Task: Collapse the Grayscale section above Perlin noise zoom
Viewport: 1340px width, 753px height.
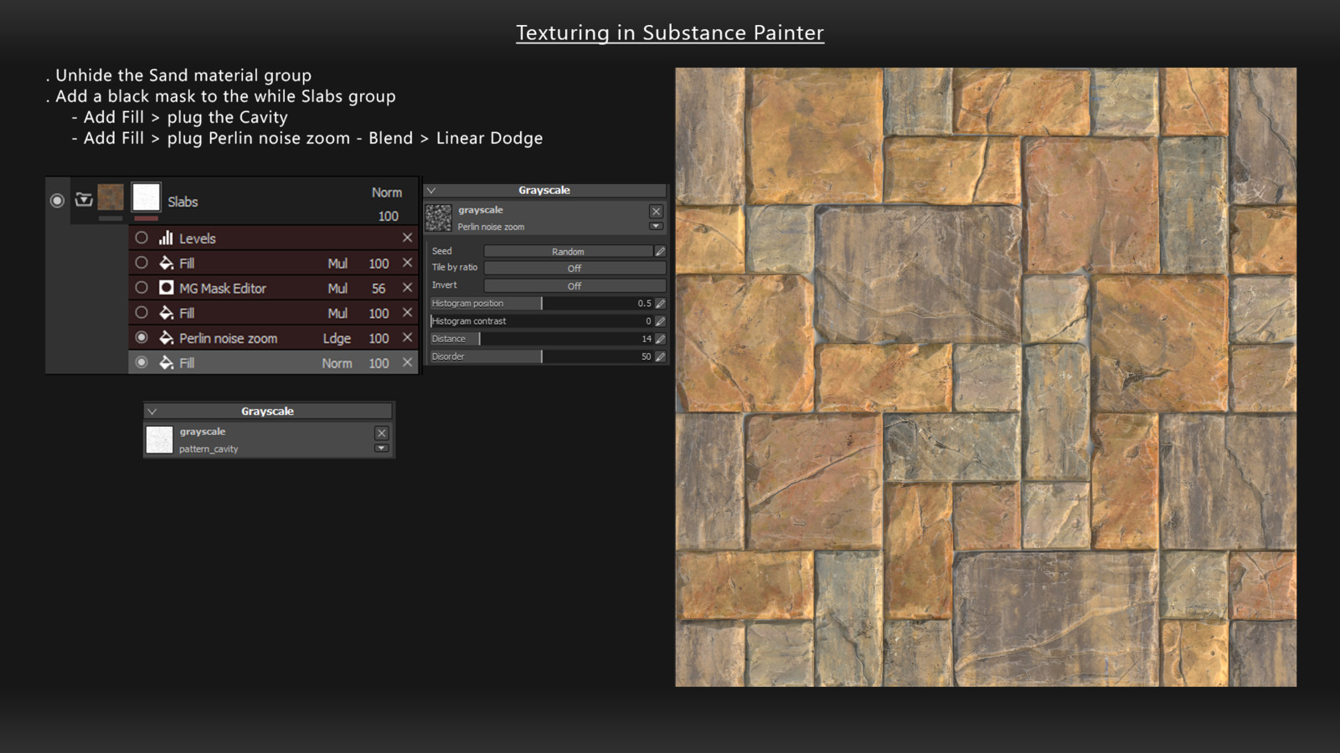Action: (x=431, y=191)
